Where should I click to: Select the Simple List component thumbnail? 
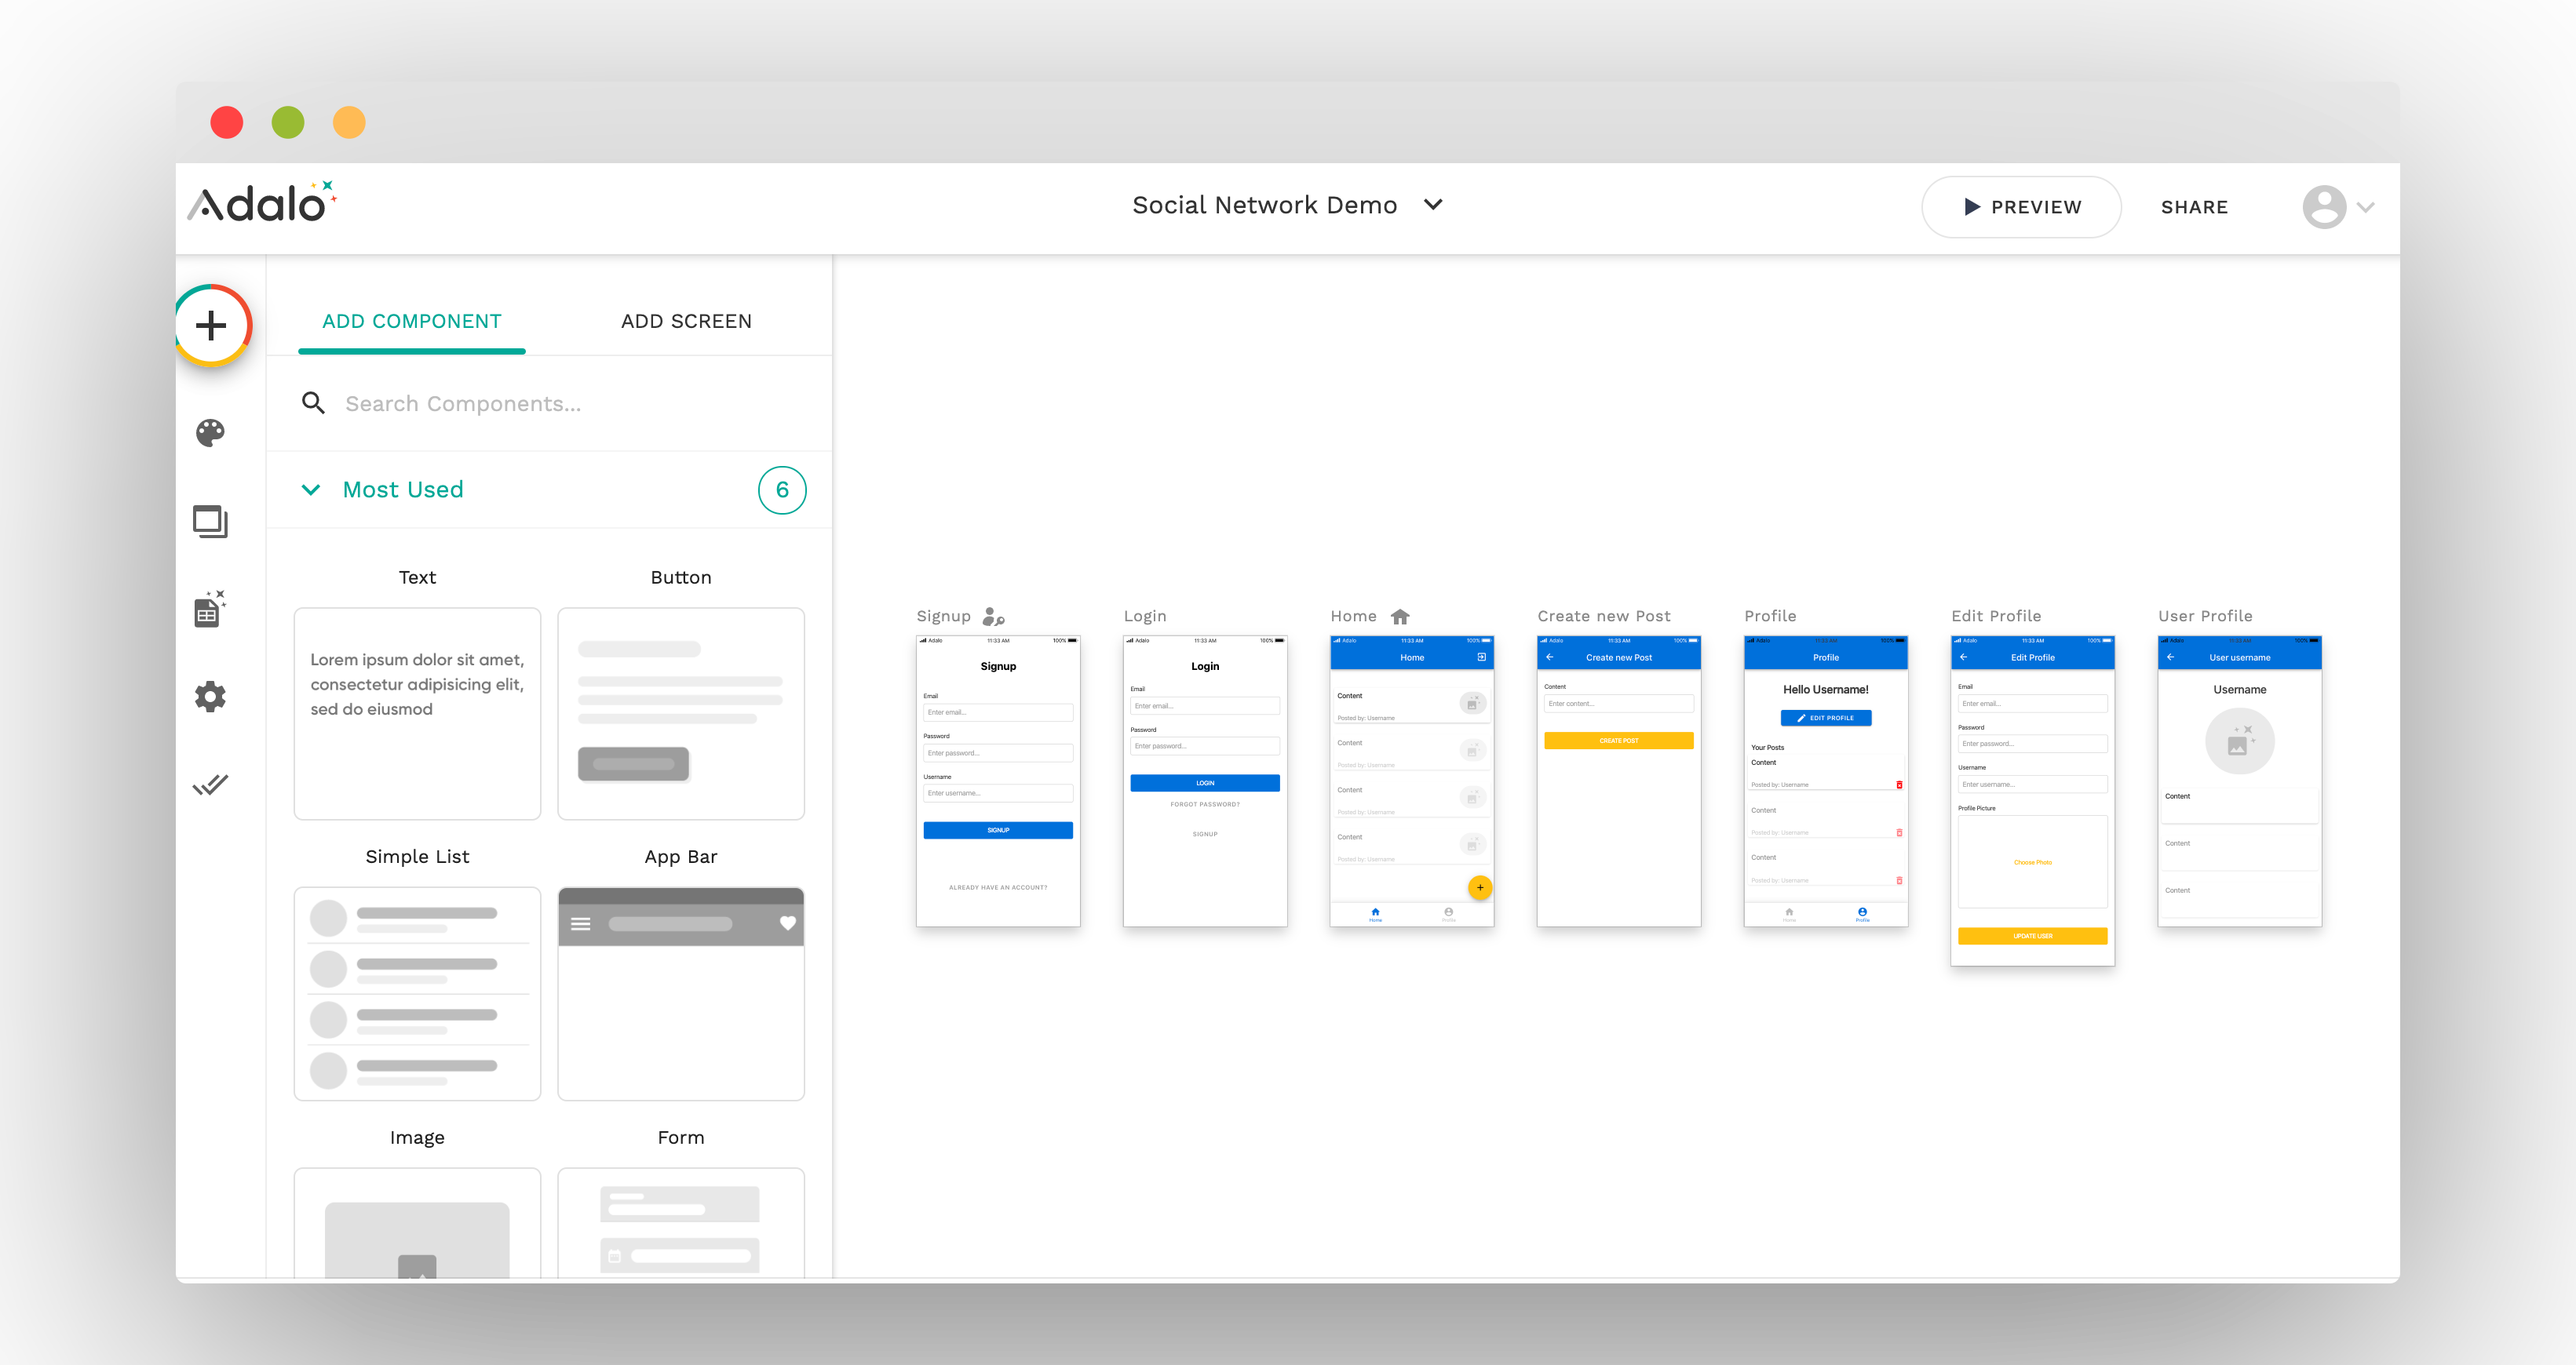point(417,992)
